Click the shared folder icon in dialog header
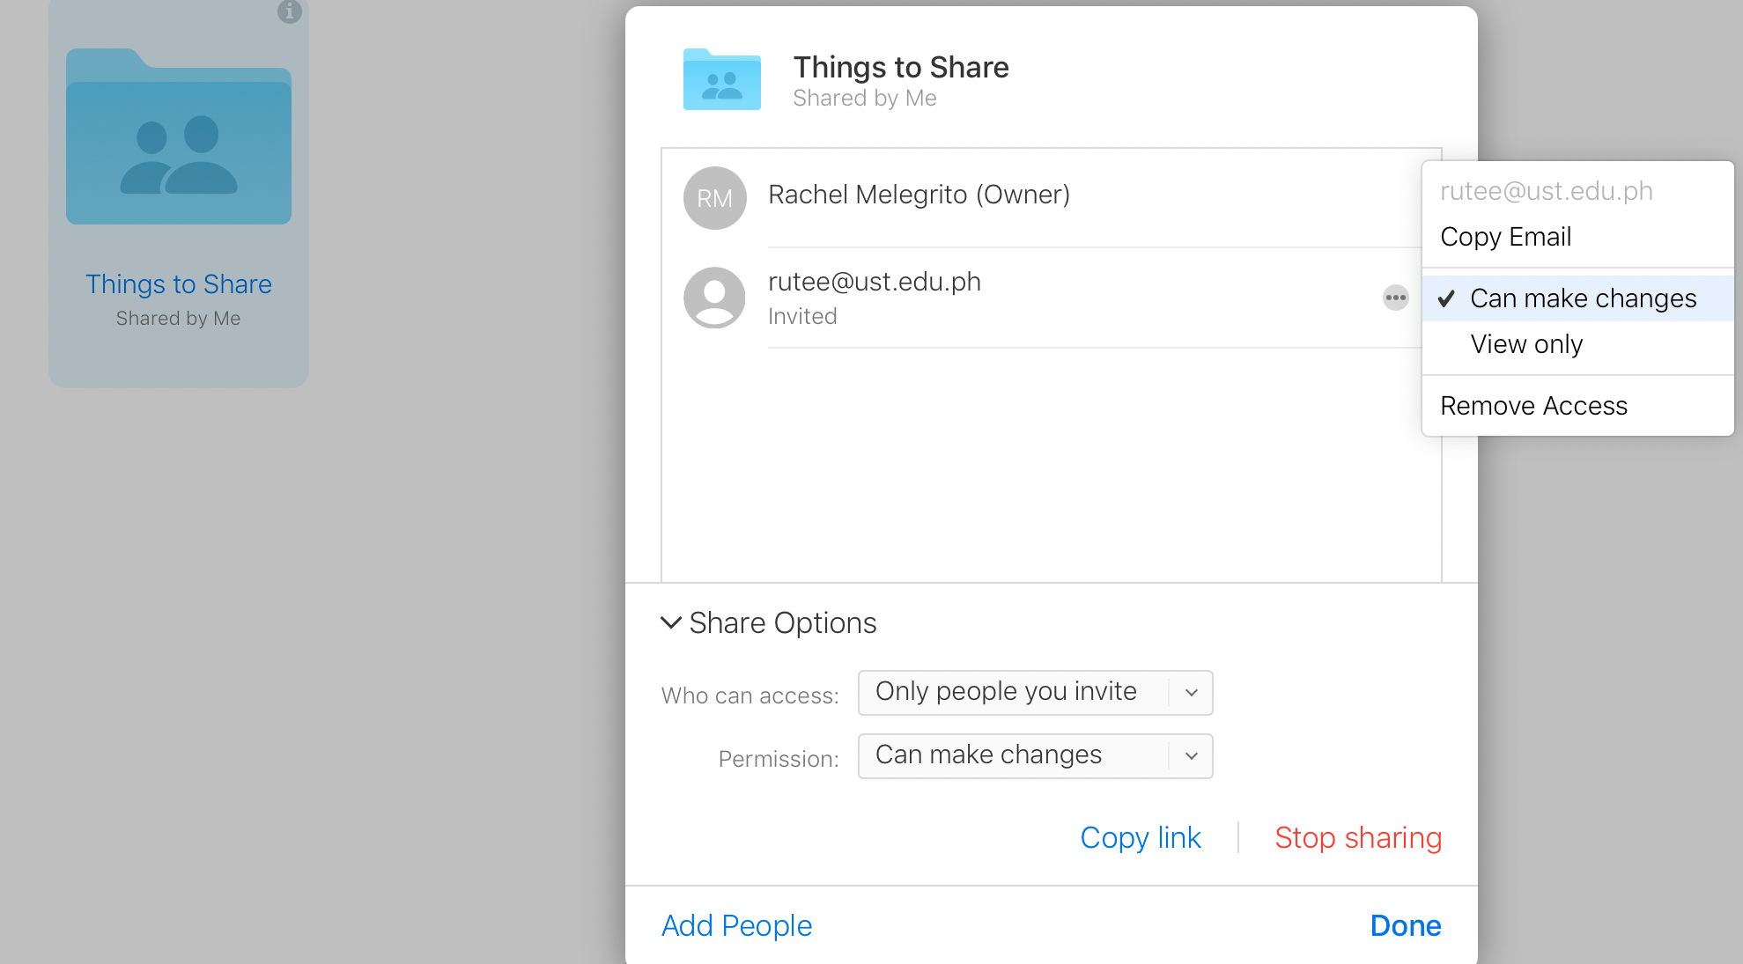This screenshot has height=964, width=1743. click(721, 79)
